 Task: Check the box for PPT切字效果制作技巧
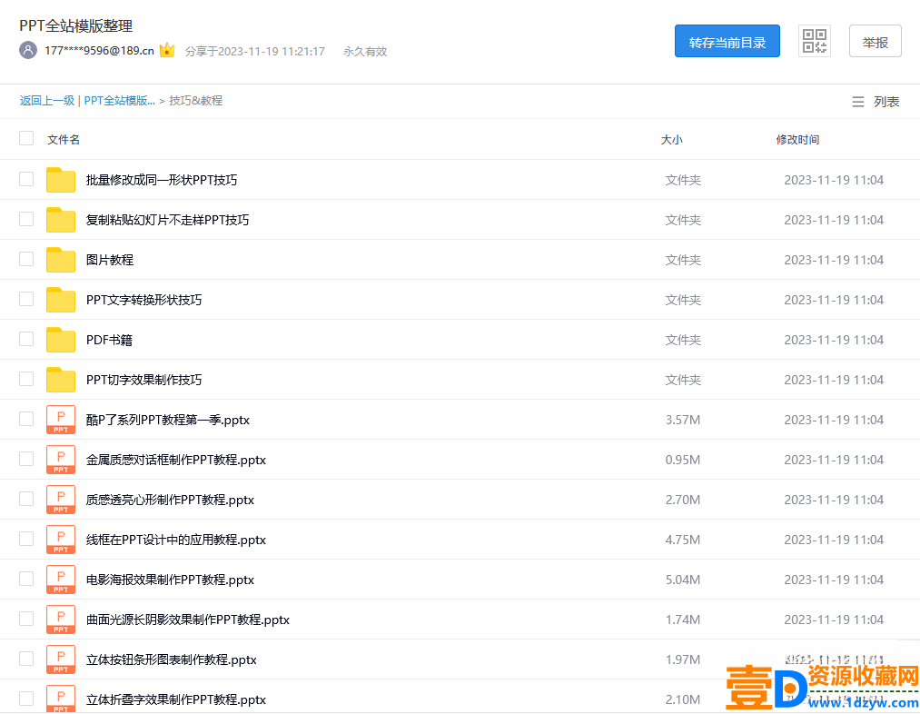[x=26, y=379]
